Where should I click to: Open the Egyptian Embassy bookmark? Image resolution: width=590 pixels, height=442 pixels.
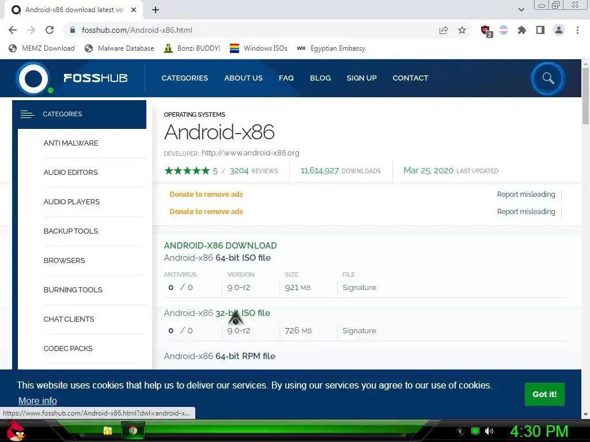pos(331,48)
